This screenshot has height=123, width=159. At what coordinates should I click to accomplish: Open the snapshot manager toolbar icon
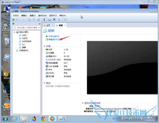pyautogui.click(x=38, y=20)
